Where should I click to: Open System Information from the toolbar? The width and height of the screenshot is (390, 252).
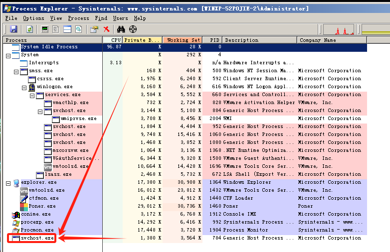[x=45, y=29]
